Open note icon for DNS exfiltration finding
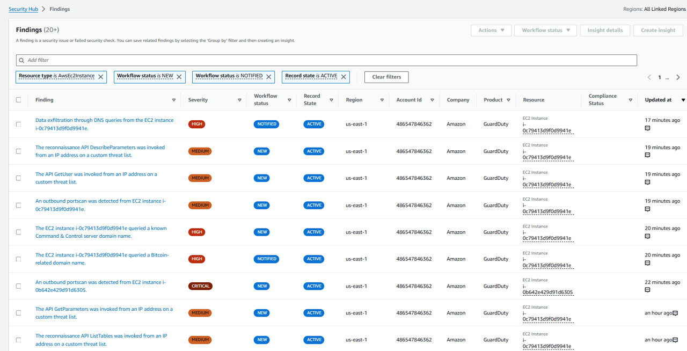This screenshot has width=687, height=351. click(x=647, y=128)
